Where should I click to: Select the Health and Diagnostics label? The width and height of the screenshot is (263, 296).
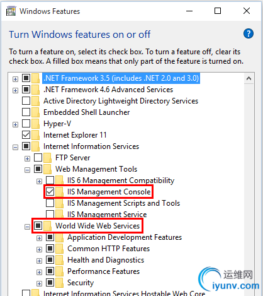tap(106, 260)
